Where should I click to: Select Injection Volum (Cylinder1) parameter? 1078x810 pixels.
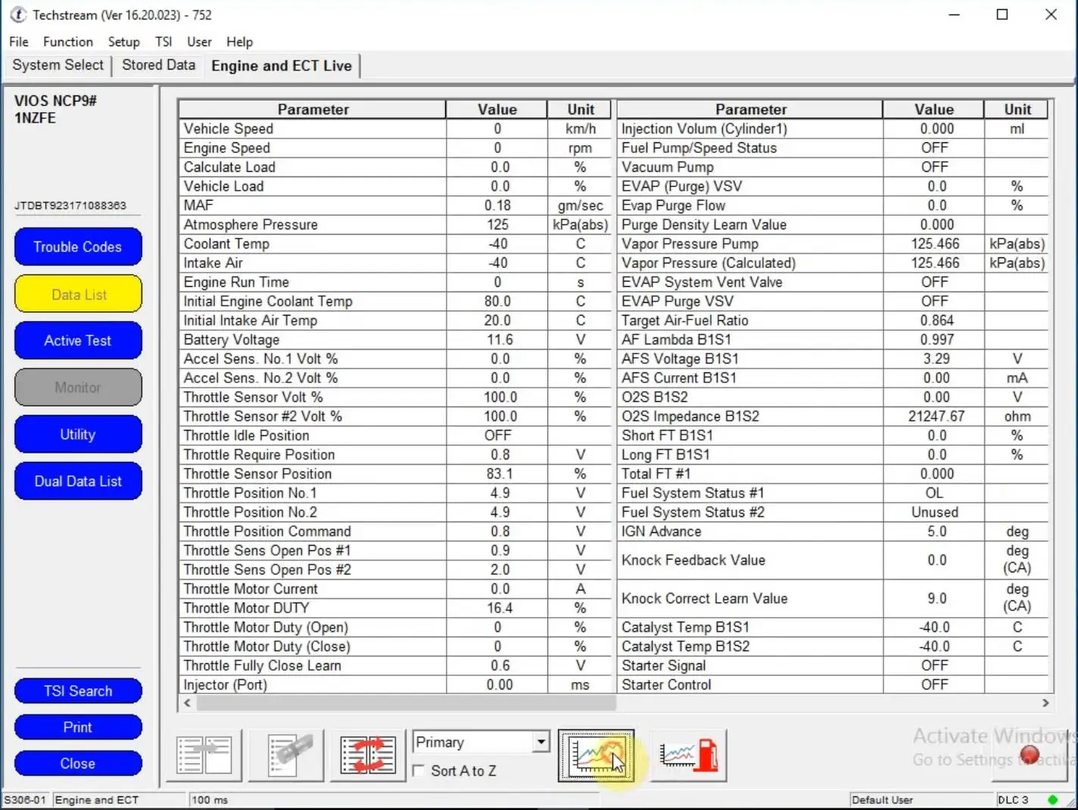(750, 129)
